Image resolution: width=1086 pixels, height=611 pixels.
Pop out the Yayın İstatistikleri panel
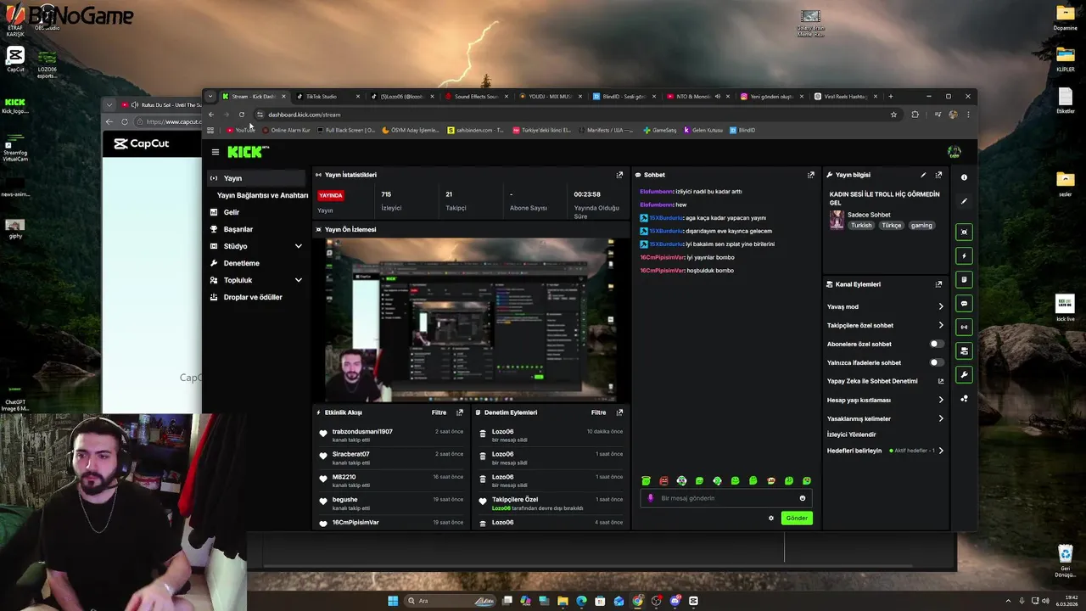coord(619,175)
